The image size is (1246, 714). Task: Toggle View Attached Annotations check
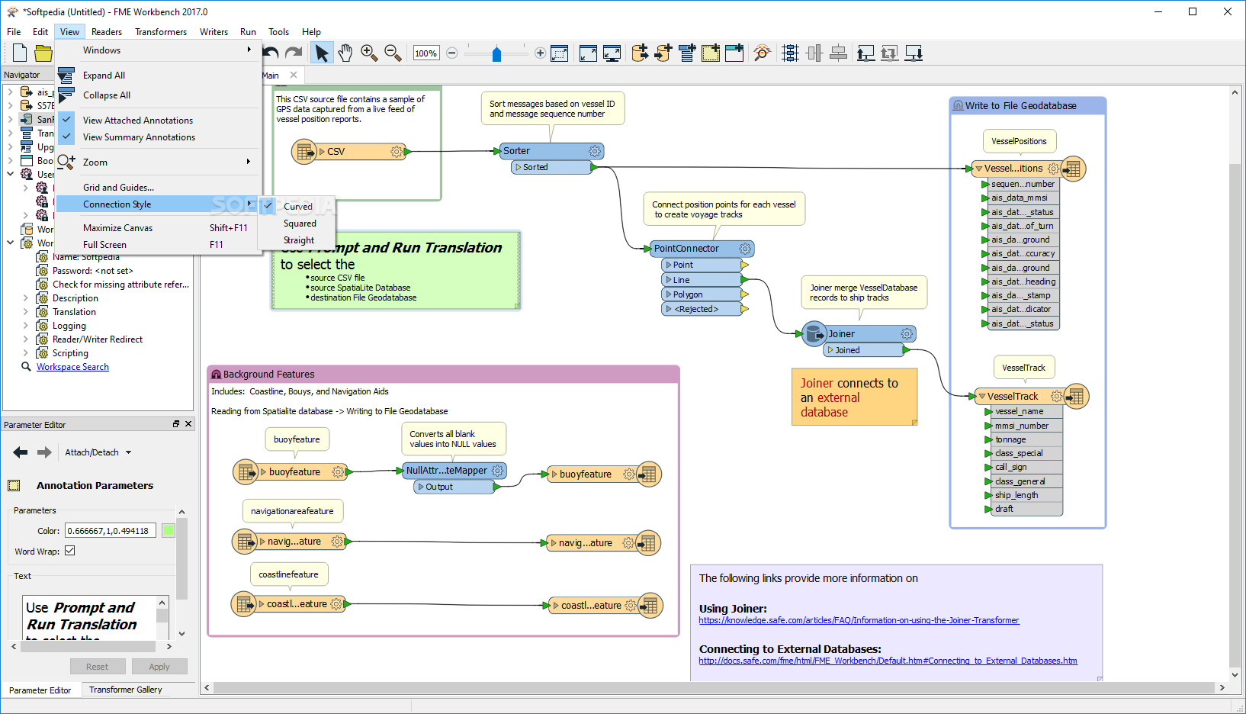point(67,120)
